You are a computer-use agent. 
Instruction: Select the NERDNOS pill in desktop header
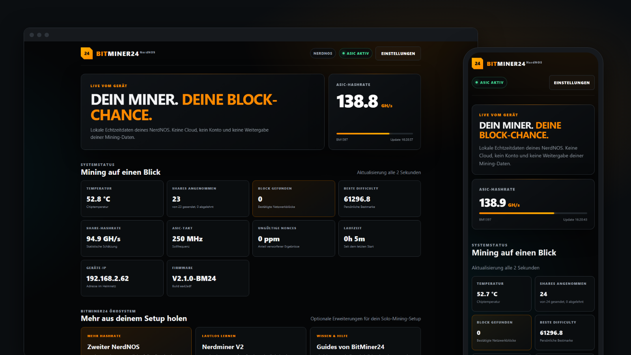click(323, 53)
